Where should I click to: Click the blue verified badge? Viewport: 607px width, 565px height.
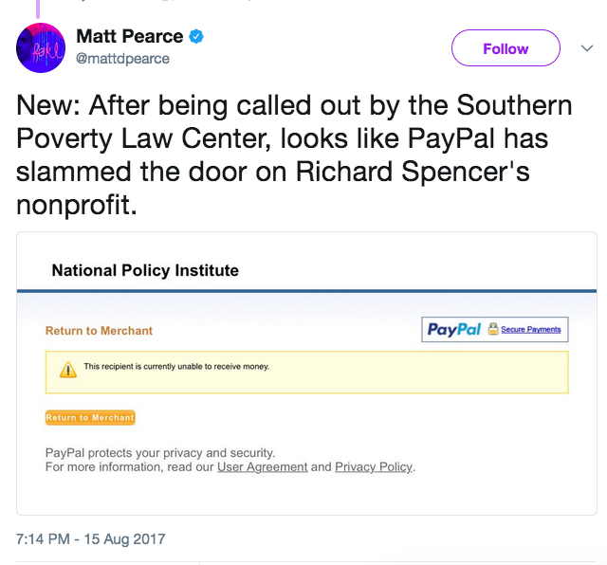point(197,37)
